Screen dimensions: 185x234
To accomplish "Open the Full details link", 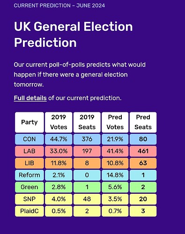I will tap(30, 98).
